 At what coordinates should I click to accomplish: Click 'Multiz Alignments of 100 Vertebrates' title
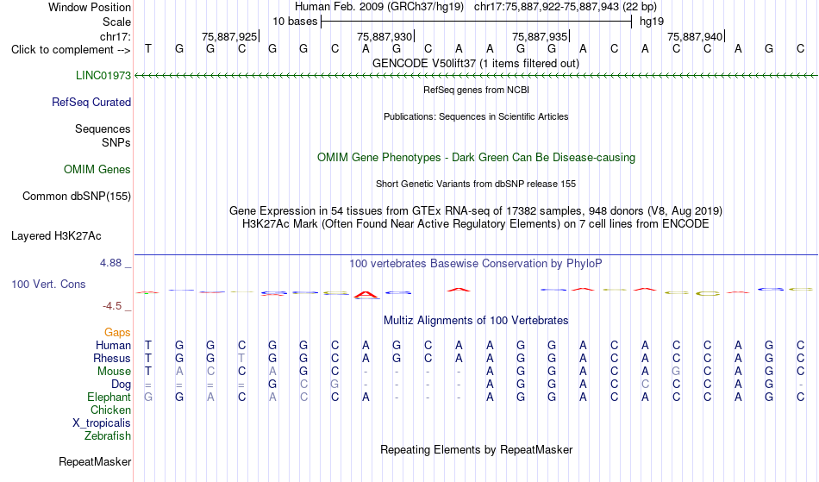click(x=476, y=320)
